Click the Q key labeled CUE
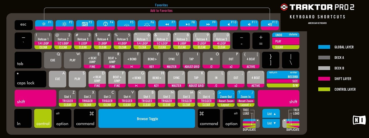Screen dimensions: 369x138 53,60
